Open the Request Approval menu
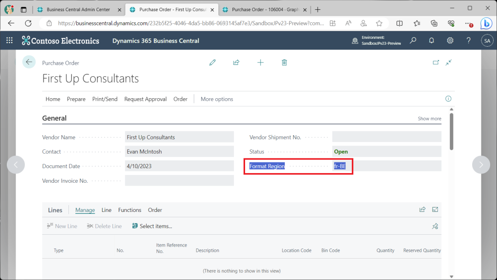The image size is (497, 280). click(145, 99)
